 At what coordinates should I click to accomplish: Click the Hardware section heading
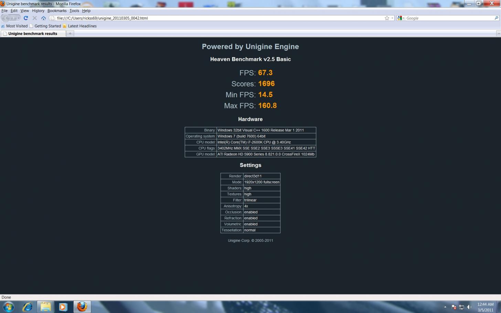coord(250,119)
